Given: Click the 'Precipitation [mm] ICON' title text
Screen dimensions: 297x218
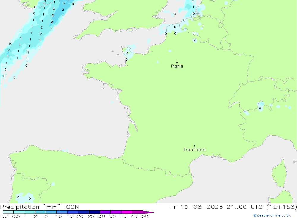Looking at the screenshot, I should pos(40,207).
